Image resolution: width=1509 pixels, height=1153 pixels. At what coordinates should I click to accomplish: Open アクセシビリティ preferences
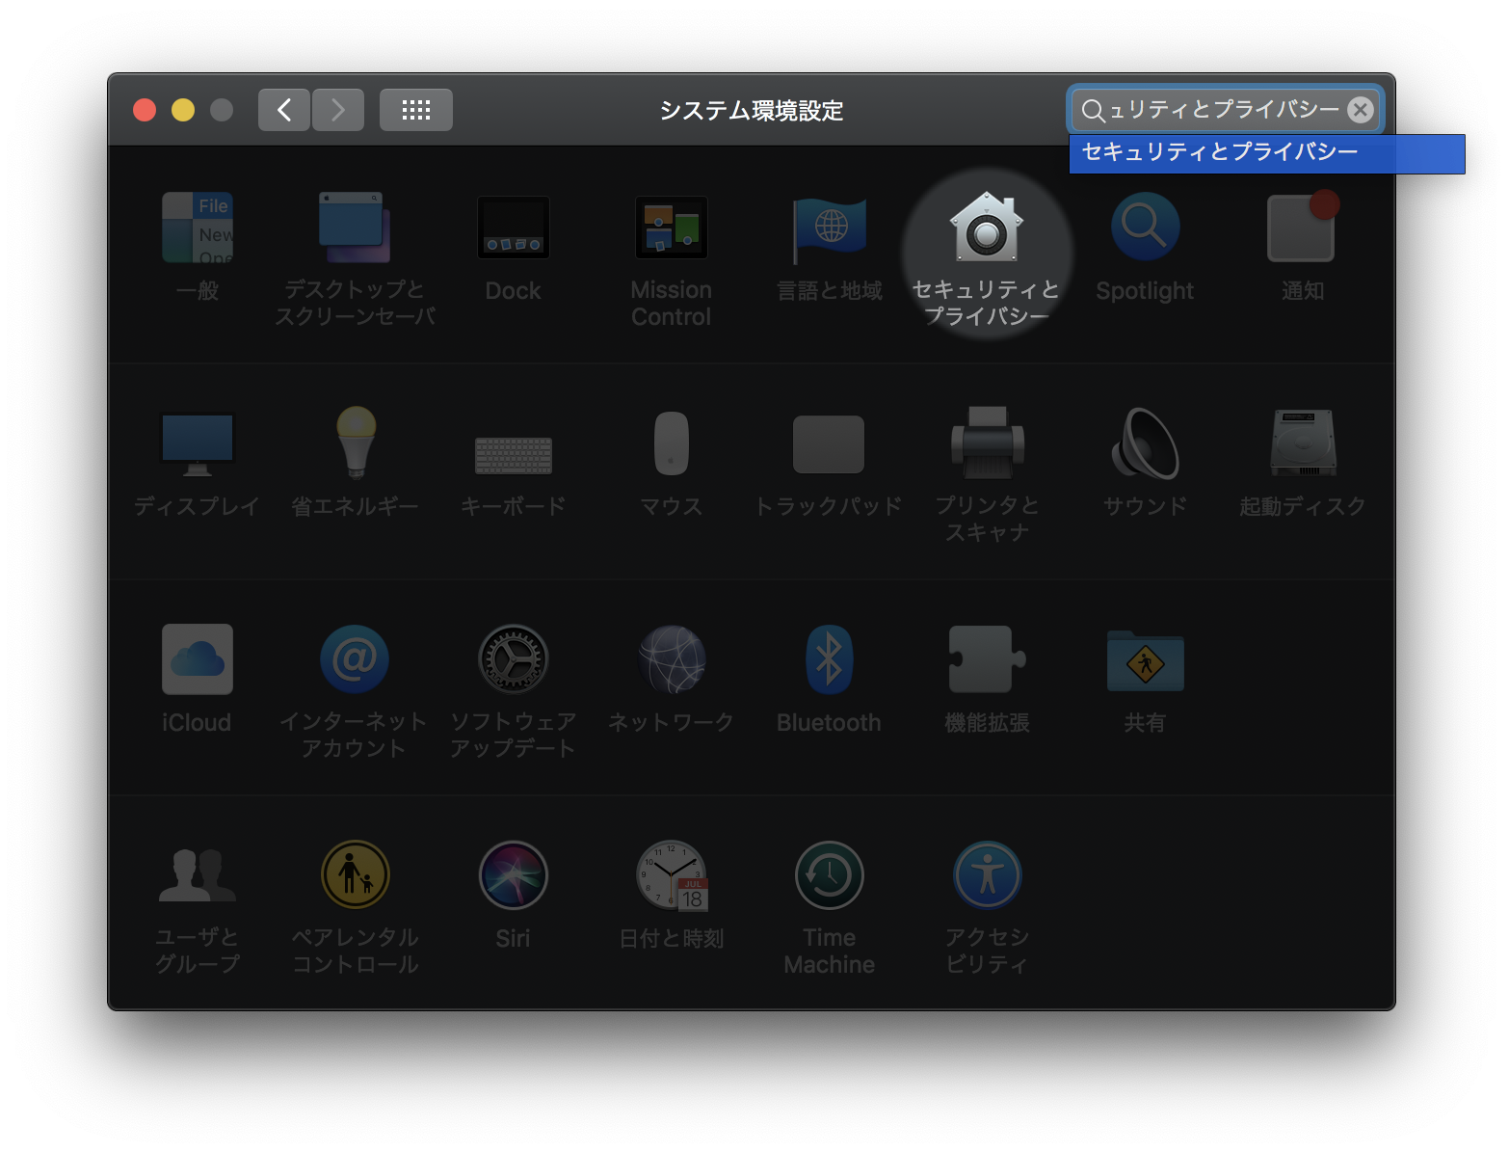click(x=986, y=876)
